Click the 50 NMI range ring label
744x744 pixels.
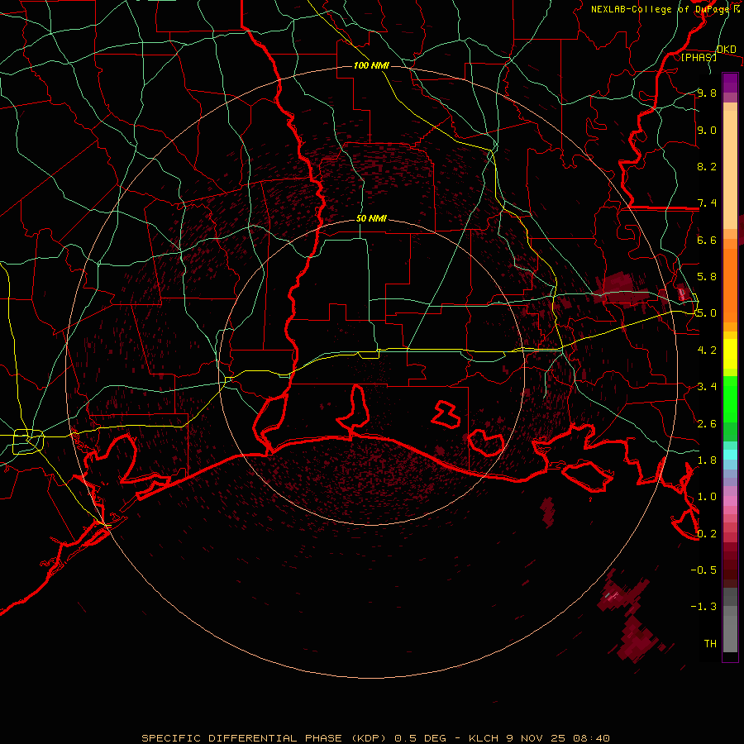[371, 218]
